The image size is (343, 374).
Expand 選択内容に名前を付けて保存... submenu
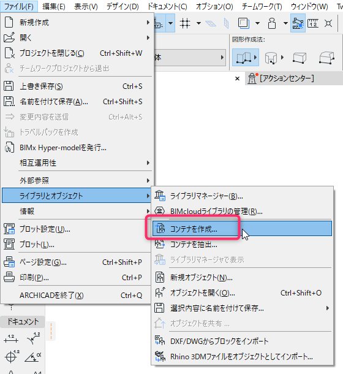242,308
